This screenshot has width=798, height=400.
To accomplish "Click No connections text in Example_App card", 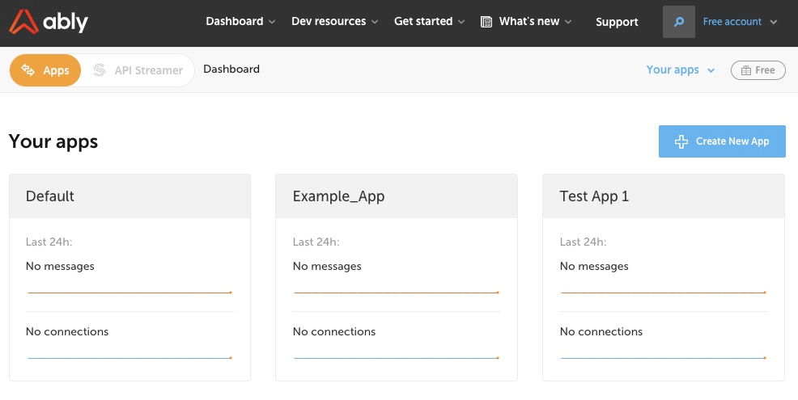I will click(334, 331).
